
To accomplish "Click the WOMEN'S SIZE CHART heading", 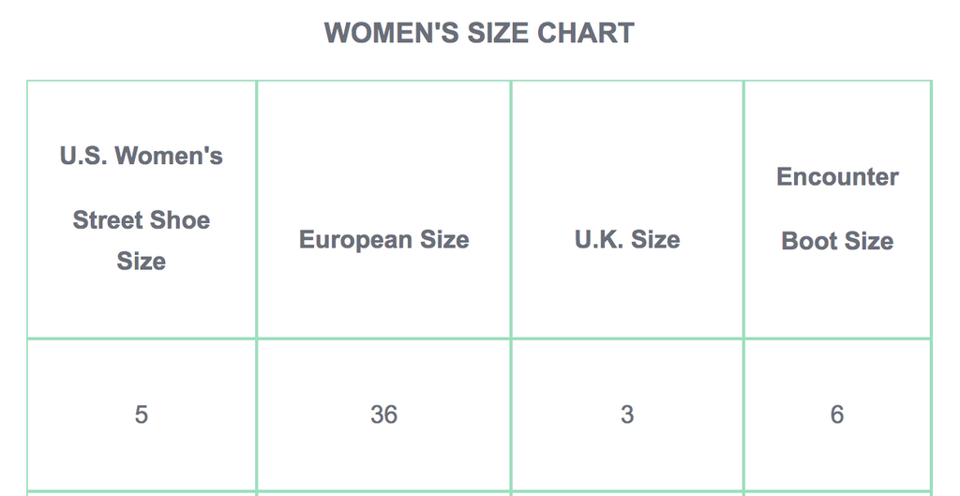I will click(x=479, y=33).
